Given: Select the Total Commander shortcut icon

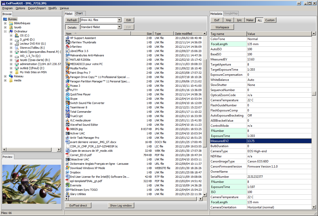Looking at the screenshot, I should [x=68, y=112].
